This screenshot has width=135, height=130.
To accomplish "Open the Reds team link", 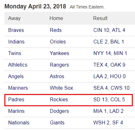I will pos(56,30).
